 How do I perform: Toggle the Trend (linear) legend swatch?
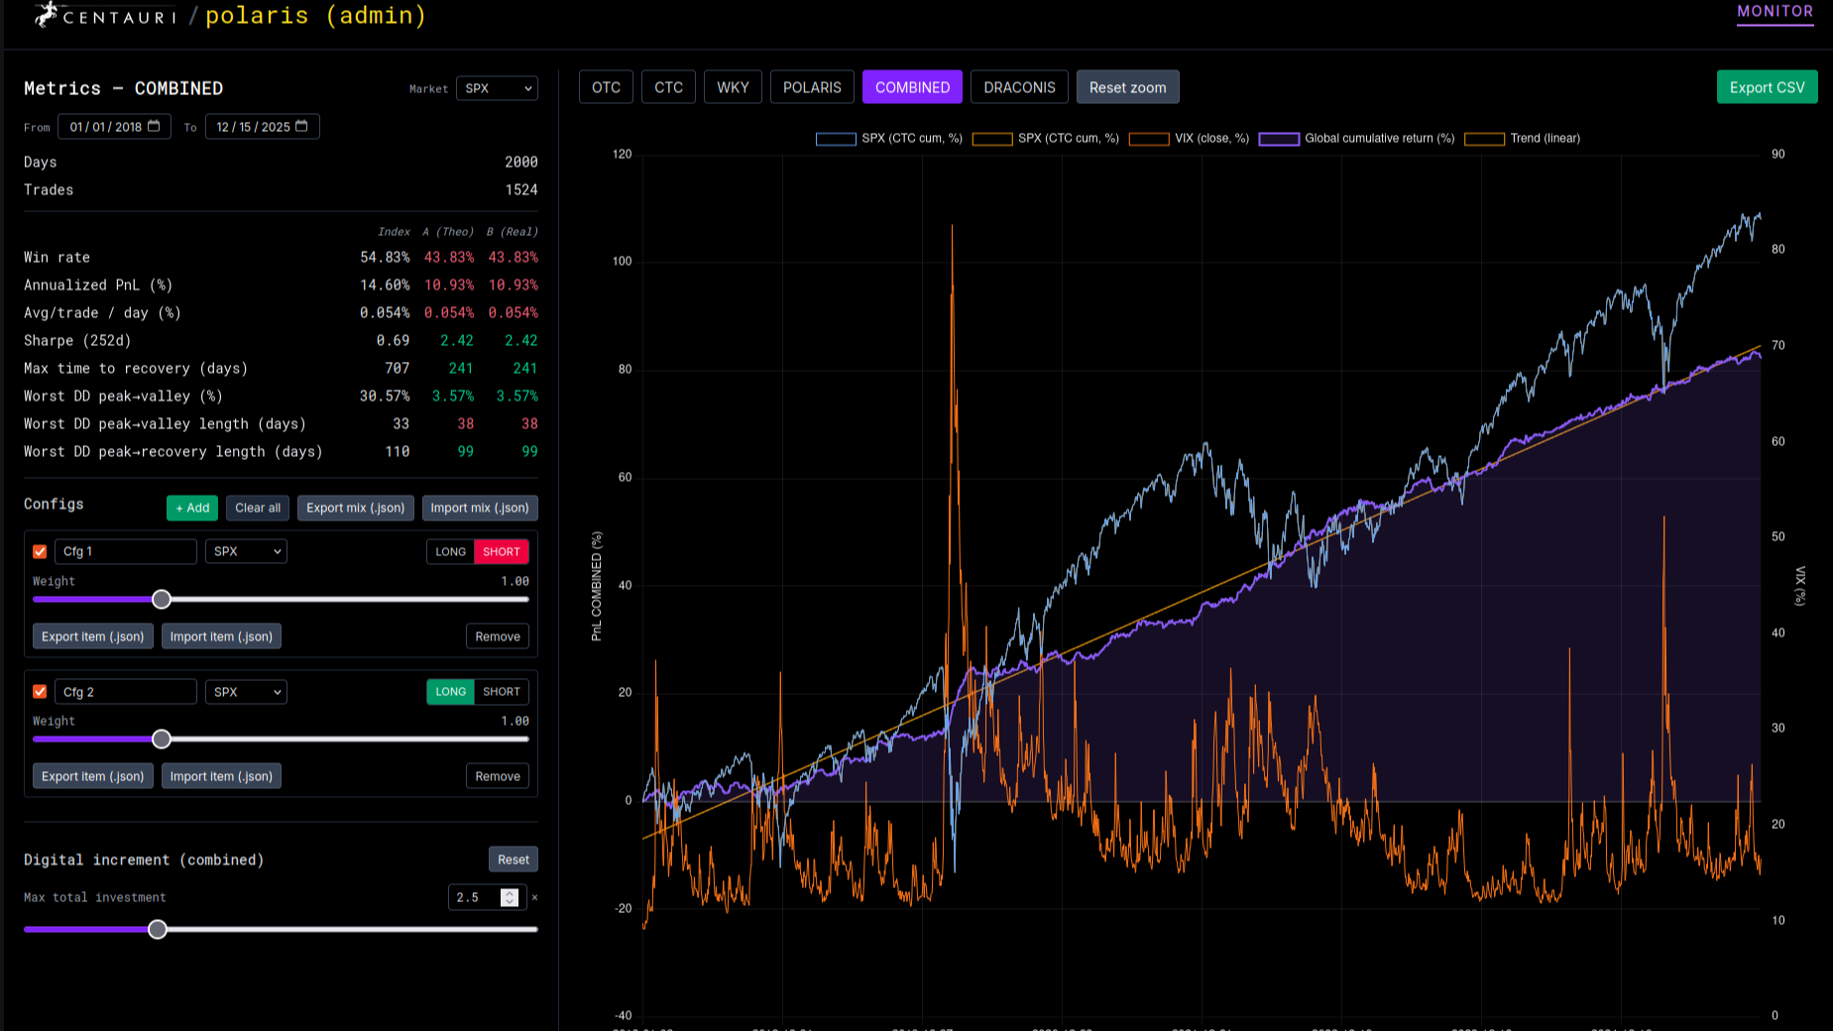pyautogui.click(x=1484, y=139)
